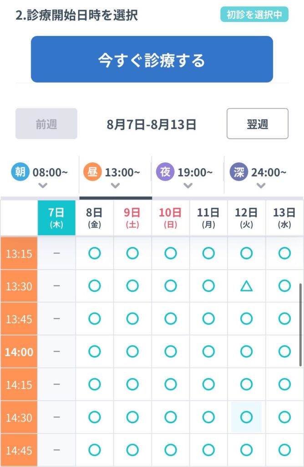Select the 7日 (木) column header

tap(56, 218)
